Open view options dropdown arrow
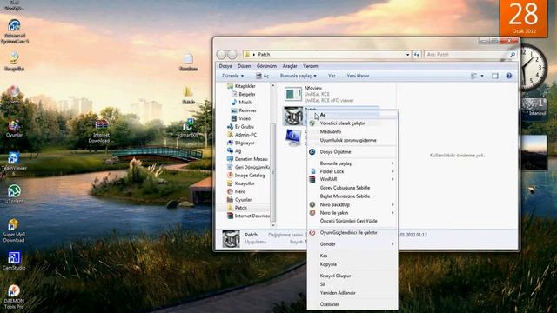The height and width of the screenshot is (313, 557). coord(482,76)
